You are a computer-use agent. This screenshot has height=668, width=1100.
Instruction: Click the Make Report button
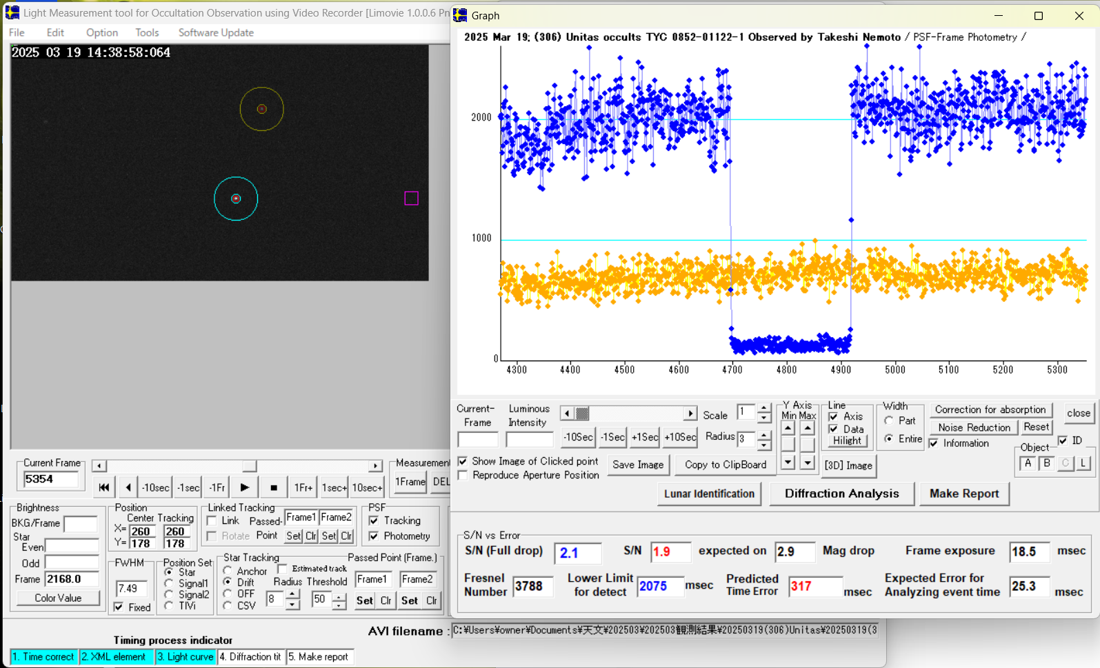point(963,494)
